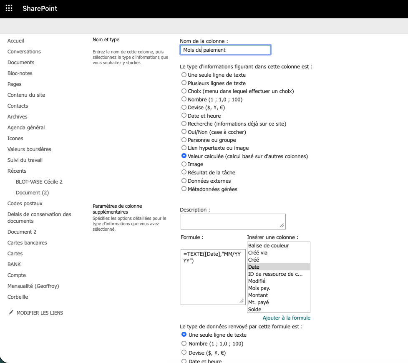Select 'Une seule ligne de texte' column type
Screen dimensions: 408x363
pyautogui.click(x=184, y=75)
